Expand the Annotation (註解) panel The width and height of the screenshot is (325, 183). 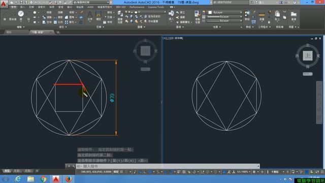100,27
